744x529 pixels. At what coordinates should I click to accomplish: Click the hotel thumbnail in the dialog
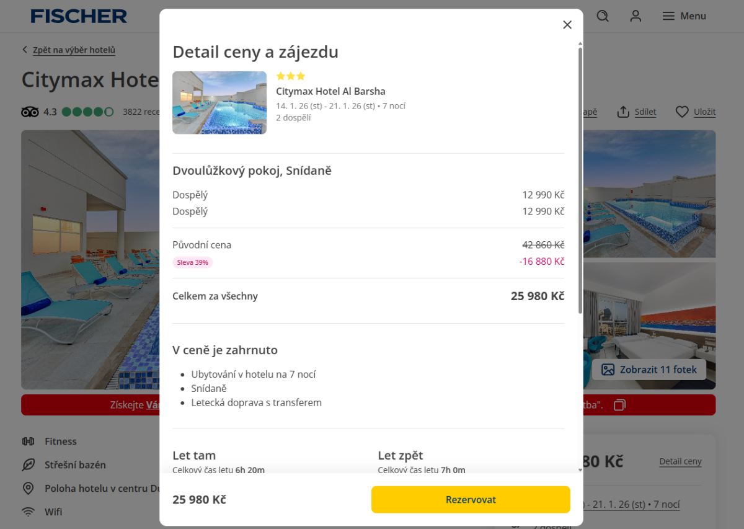pos(219,103)
